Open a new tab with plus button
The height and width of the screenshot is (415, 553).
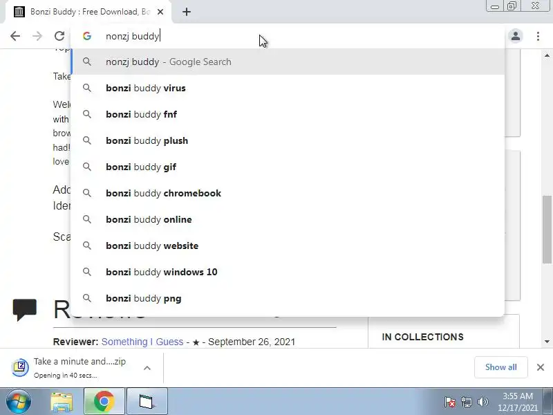coord(187,12)
